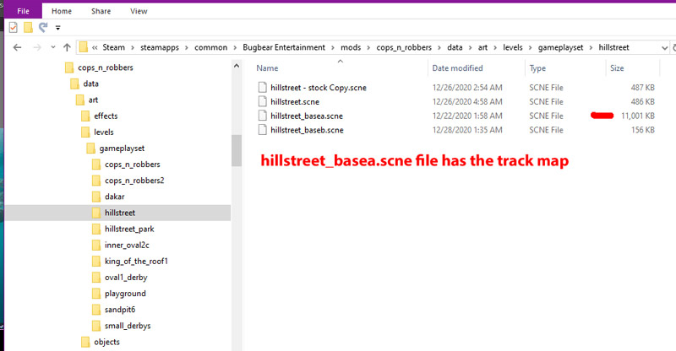Screen dimensions: 676x351
Task: Sort files by Date modified column
Action: pos(457,68)
